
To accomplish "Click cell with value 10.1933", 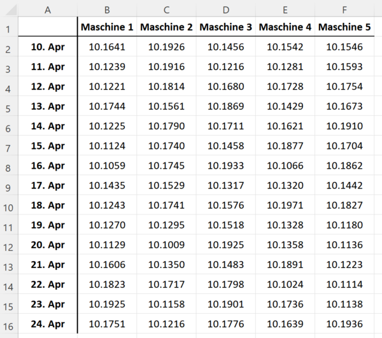I will pos(226,165).
